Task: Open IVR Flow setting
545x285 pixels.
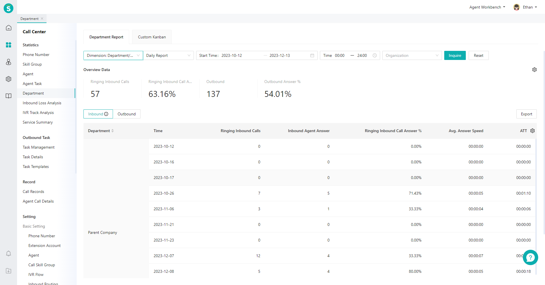Action: [x=36, y=274]
